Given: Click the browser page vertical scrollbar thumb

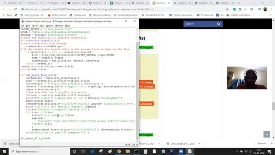Looking at the screenshot, I should 273,106.
